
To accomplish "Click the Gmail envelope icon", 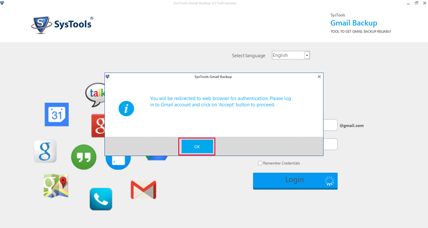I will click(x=144, y=190).
